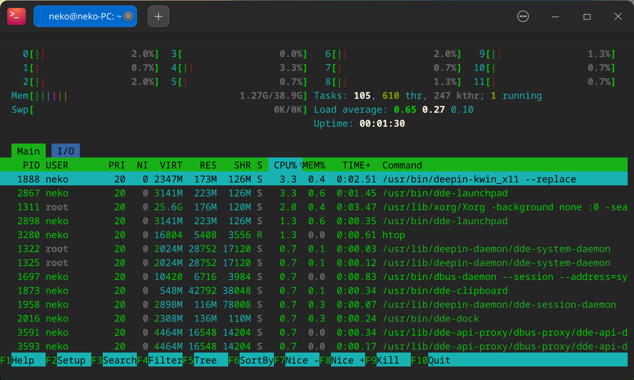
Task: Select dde-api-proxy row PID 3593
Action: pos(314,346)
